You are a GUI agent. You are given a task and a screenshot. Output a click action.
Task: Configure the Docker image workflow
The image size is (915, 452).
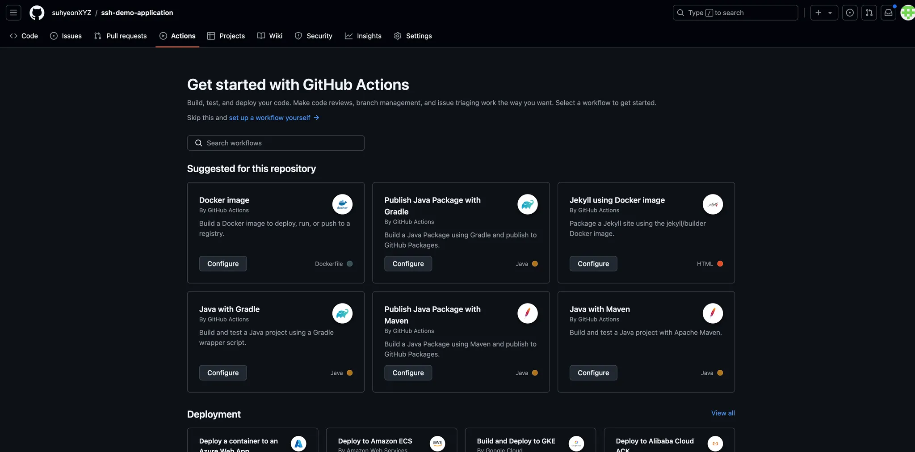pos(223,264)
